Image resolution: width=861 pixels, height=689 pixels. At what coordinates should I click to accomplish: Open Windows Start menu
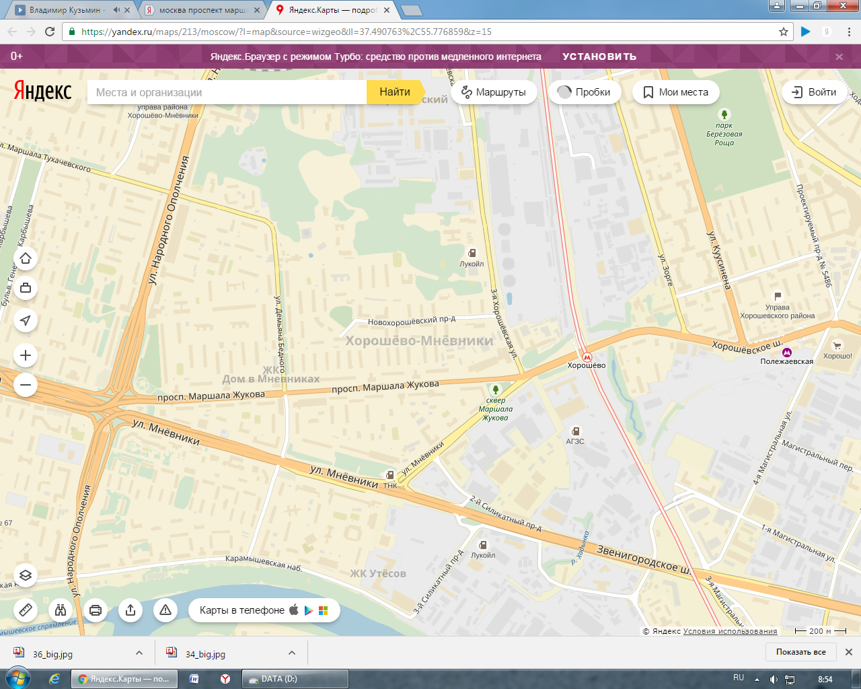(17, 678)
